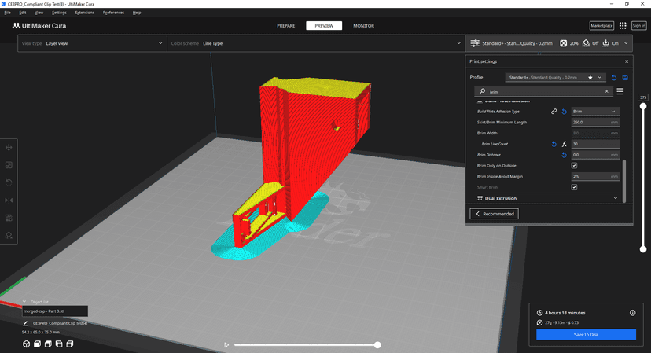The image size is (651, 353).
Task: Select the Mirror tool in left toolbar
Action: 9,200
